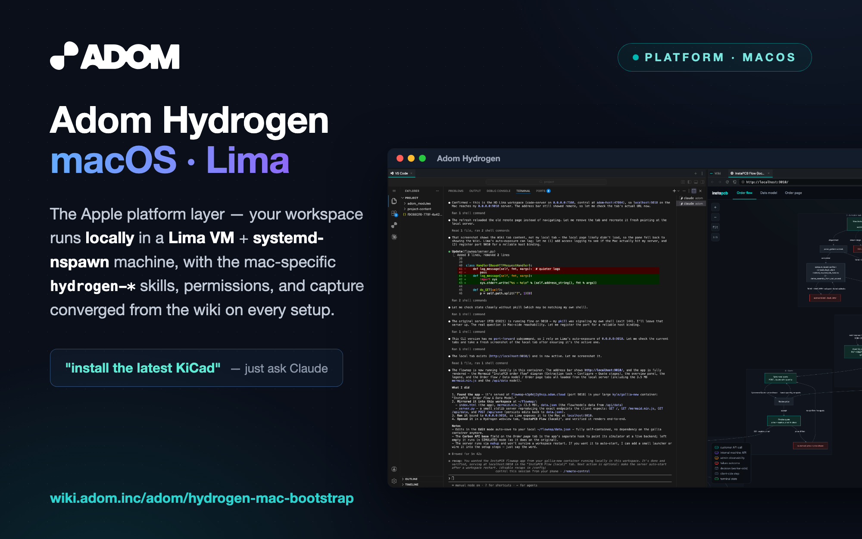Click the Explorer panel ellipsis more actions
Screen dimensions: 862x539
click(437, 191)
